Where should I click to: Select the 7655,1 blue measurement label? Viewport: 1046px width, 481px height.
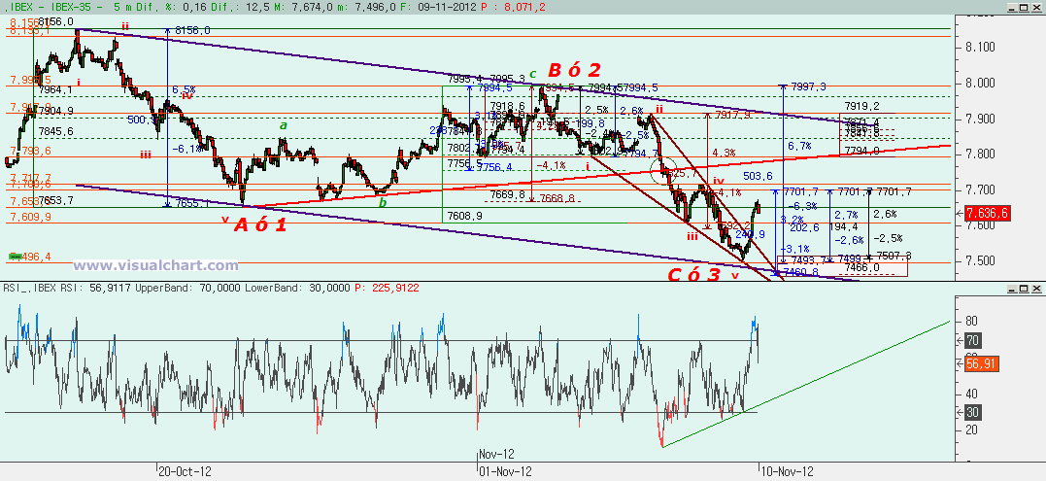[x=192, y=203]
